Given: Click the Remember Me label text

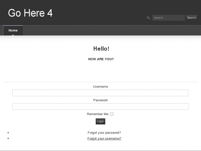Looking at the screenshot, I should coord(98,114).
